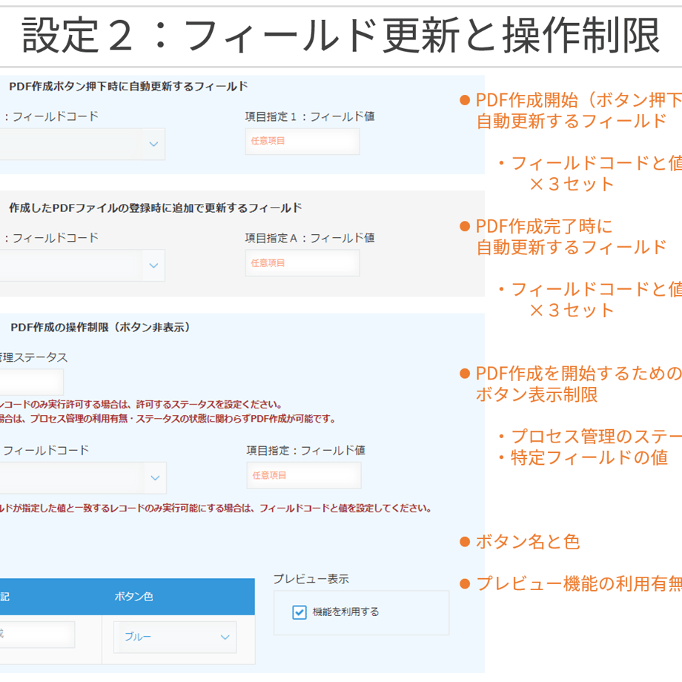Click the ボタン色 column header

(133, 596)
